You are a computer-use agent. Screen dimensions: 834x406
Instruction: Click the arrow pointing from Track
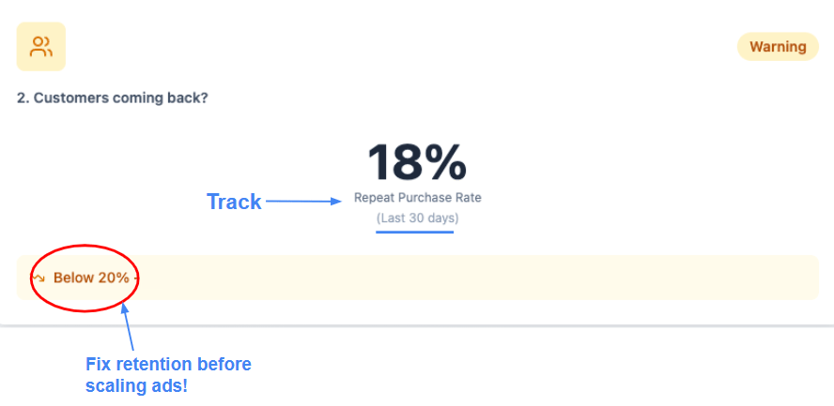tap(304, 200)
